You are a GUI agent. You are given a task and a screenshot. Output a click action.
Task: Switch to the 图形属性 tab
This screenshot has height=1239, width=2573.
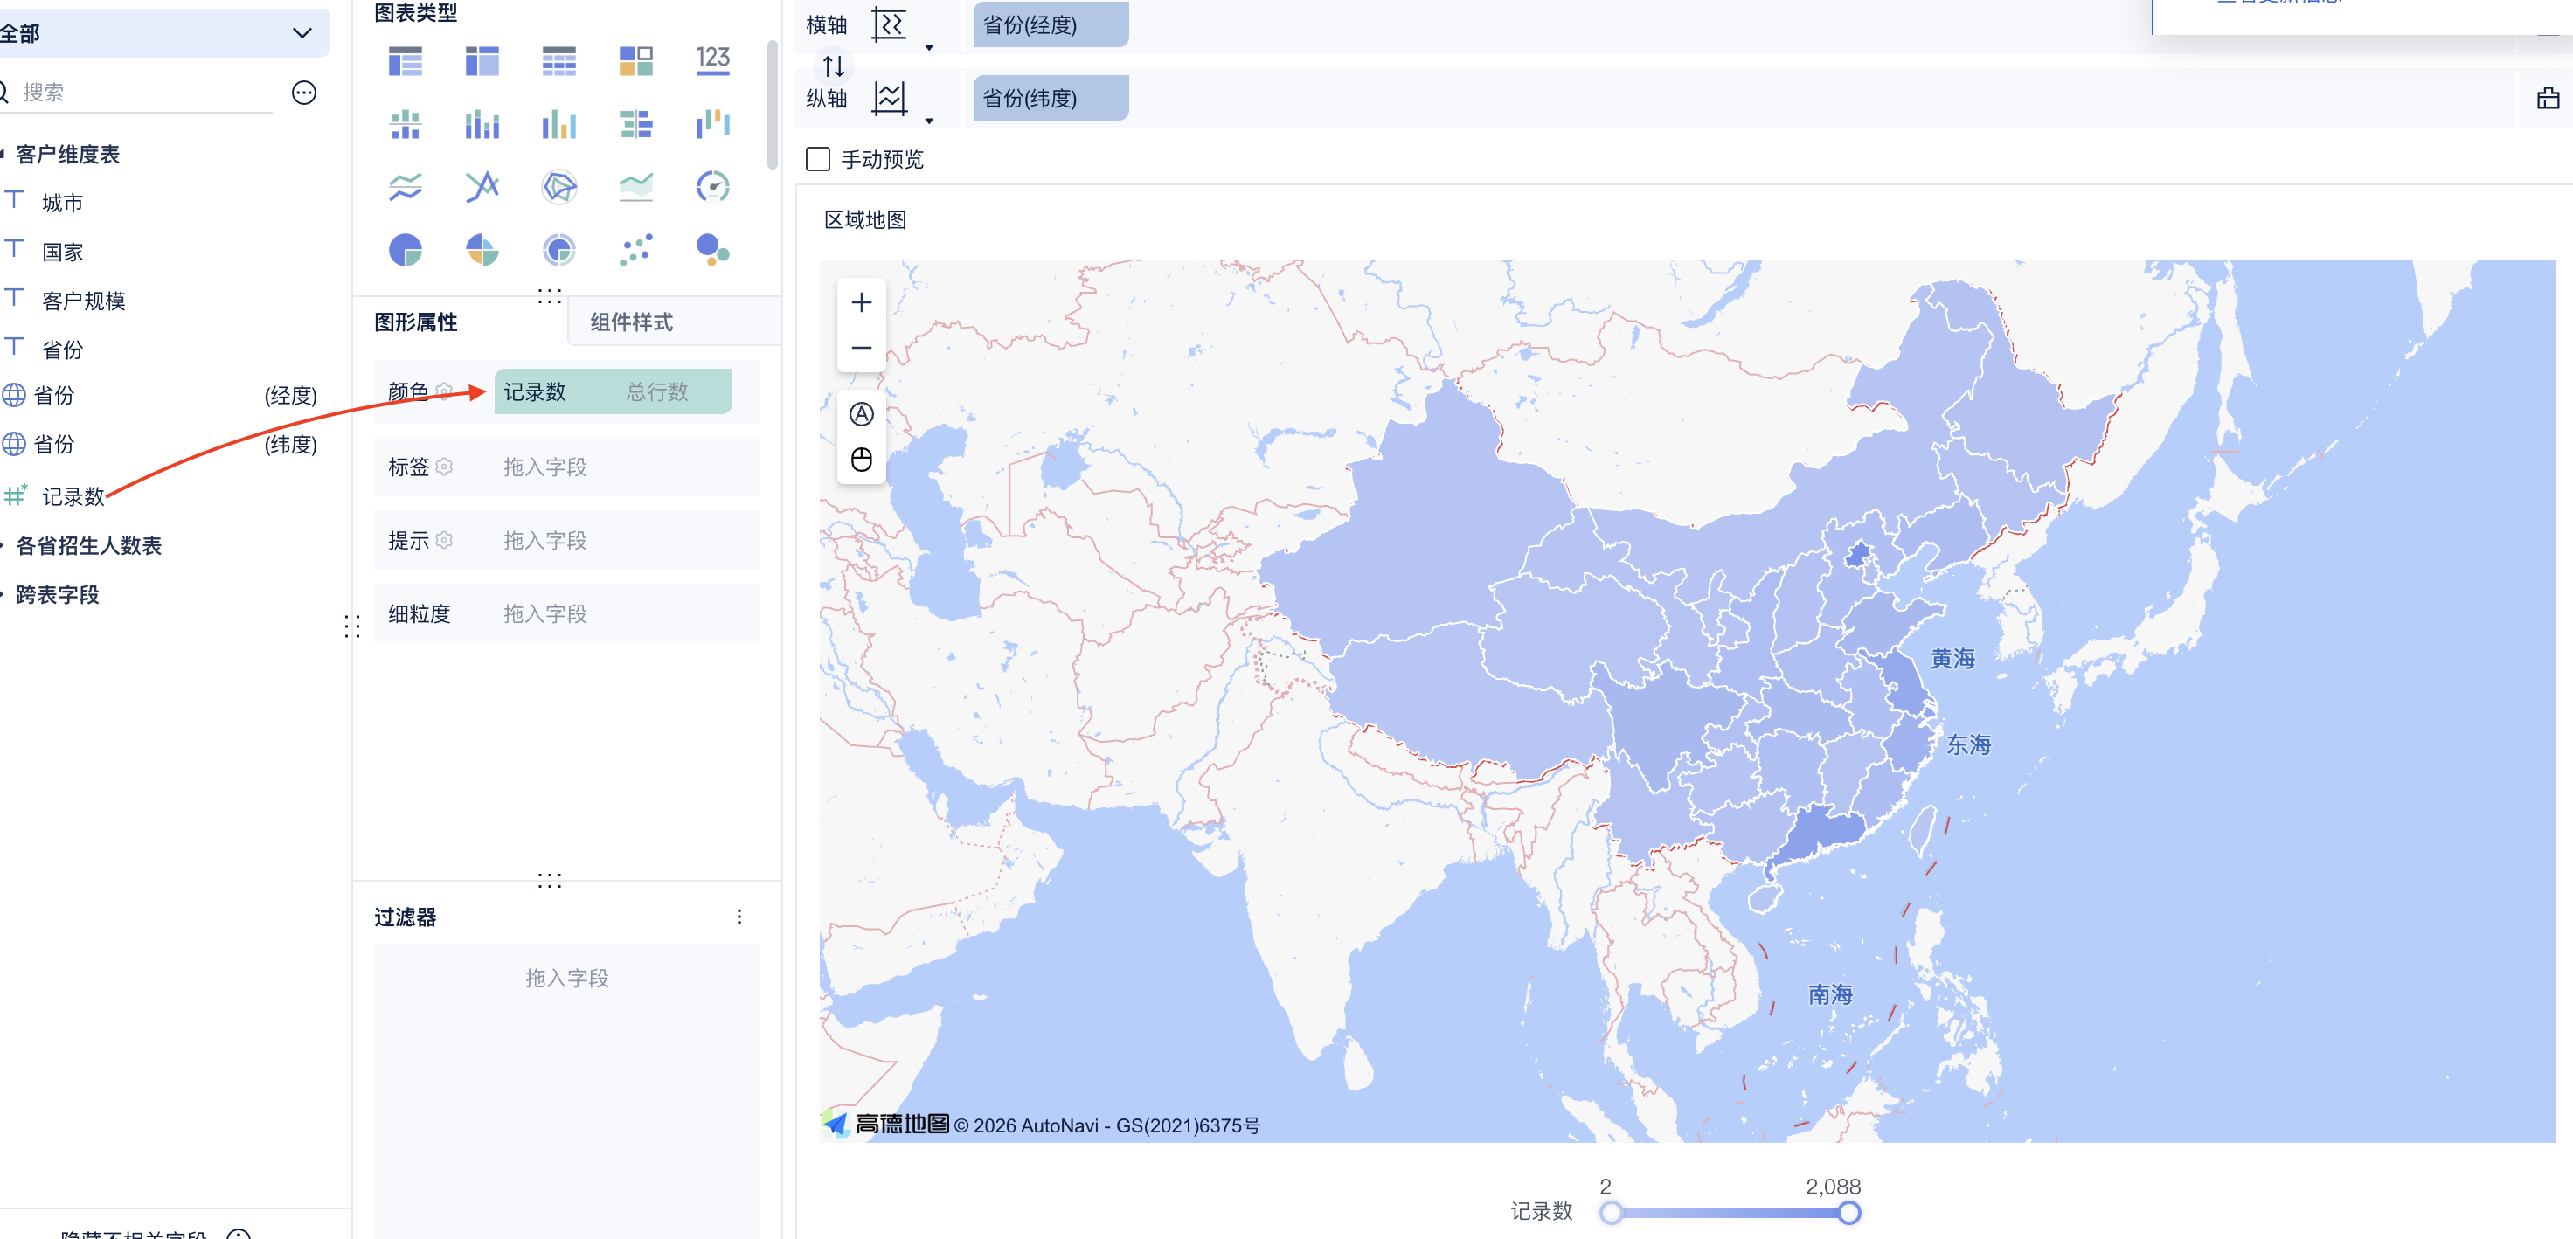click(x=415, y=322)
